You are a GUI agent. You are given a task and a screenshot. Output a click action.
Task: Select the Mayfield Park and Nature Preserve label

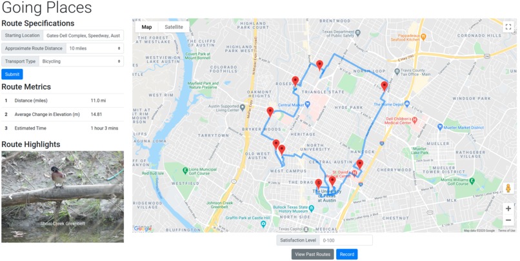pos(203,85)
